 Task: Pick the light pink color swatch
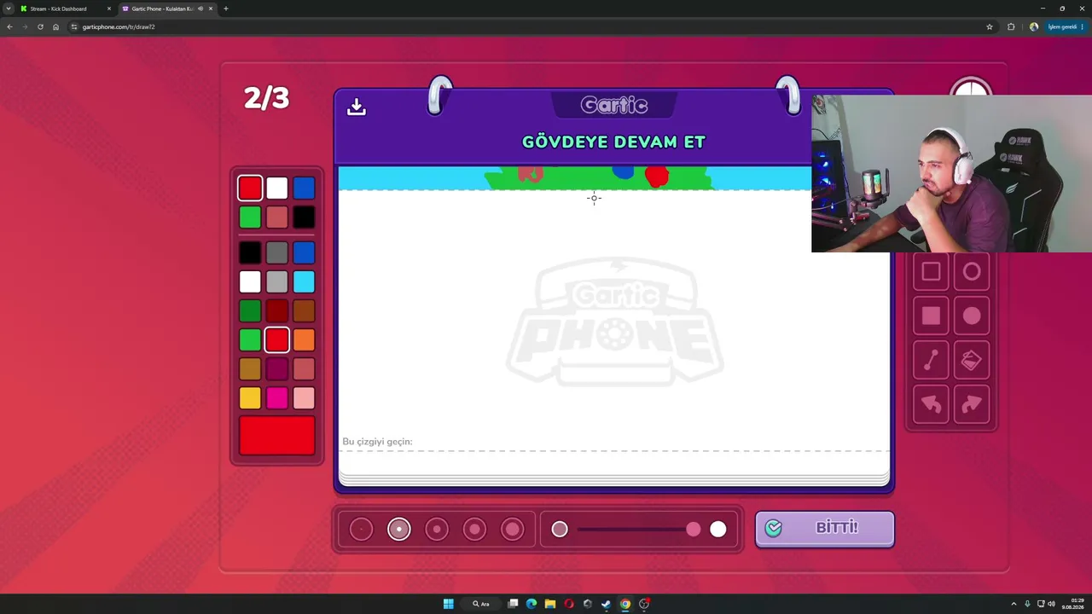pos(304,398)
